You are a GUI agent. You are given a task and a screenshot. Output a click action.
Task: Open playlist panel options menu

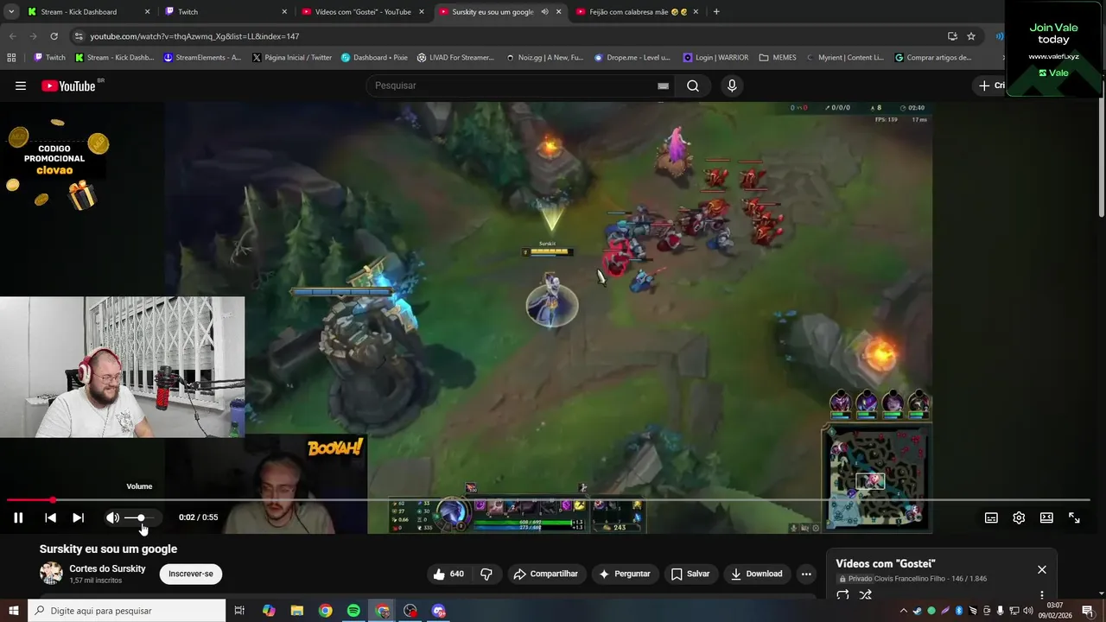tap(1042, 595)
